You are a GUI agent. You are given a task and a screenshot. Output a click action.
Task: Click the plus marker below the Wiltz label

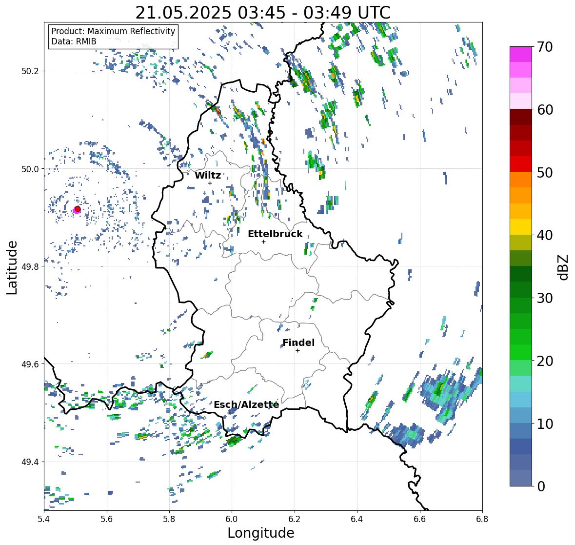tap(210, 183)
